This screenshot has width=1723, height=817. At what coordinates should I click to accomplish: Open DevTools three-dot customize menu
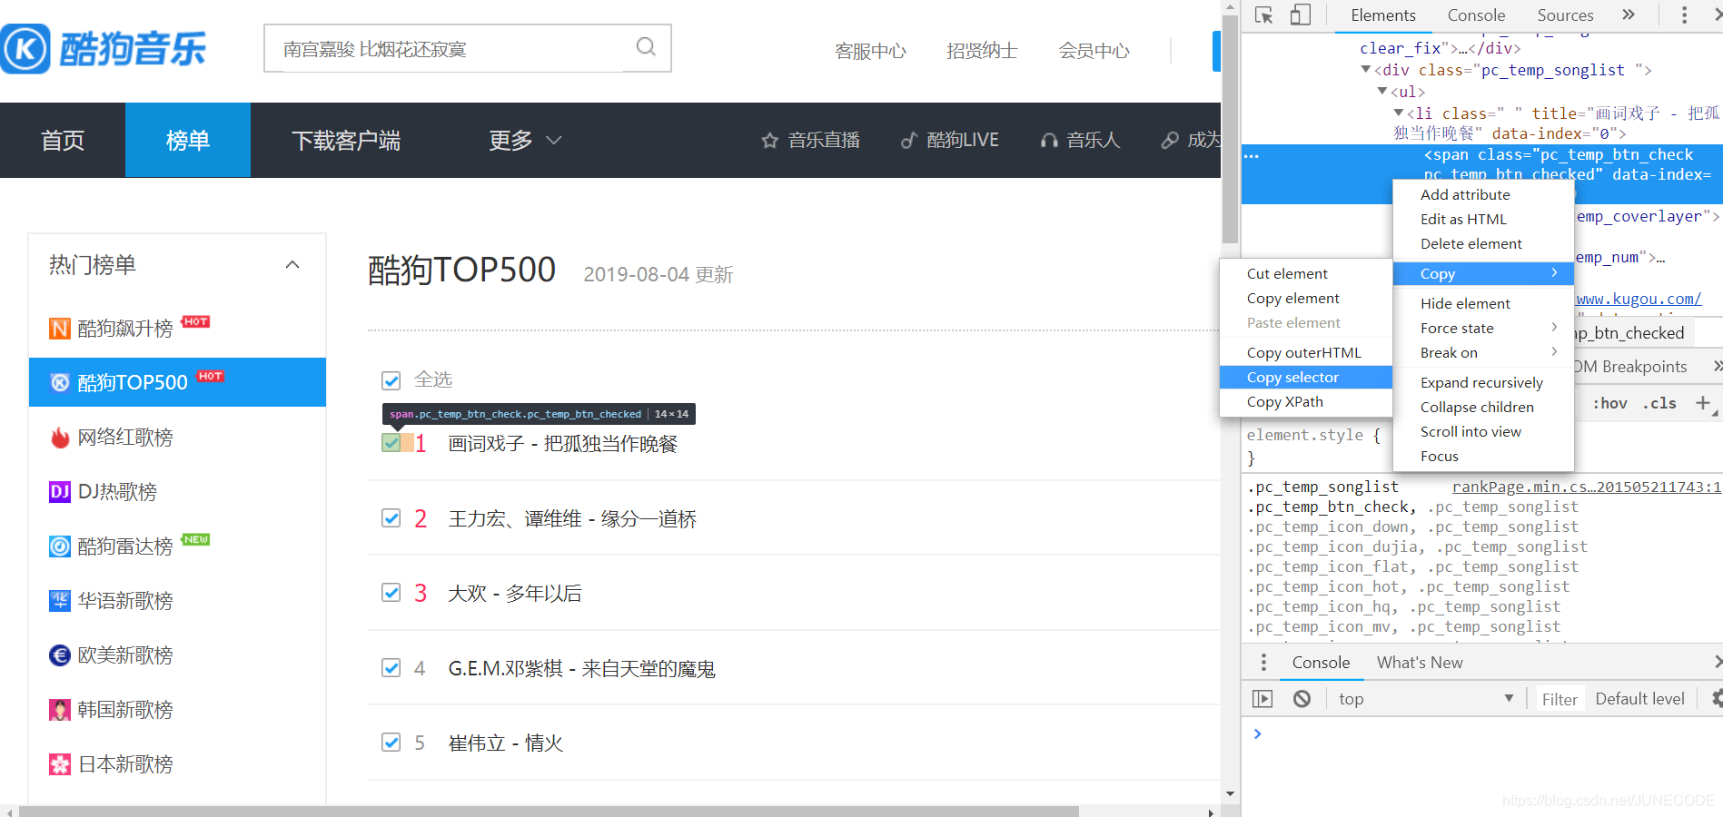click(x=1684, y=15)
